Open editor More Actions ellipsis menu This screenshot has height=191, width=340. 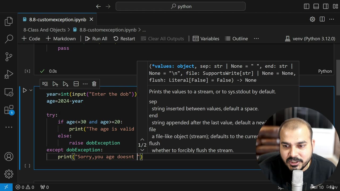(331, 19)
